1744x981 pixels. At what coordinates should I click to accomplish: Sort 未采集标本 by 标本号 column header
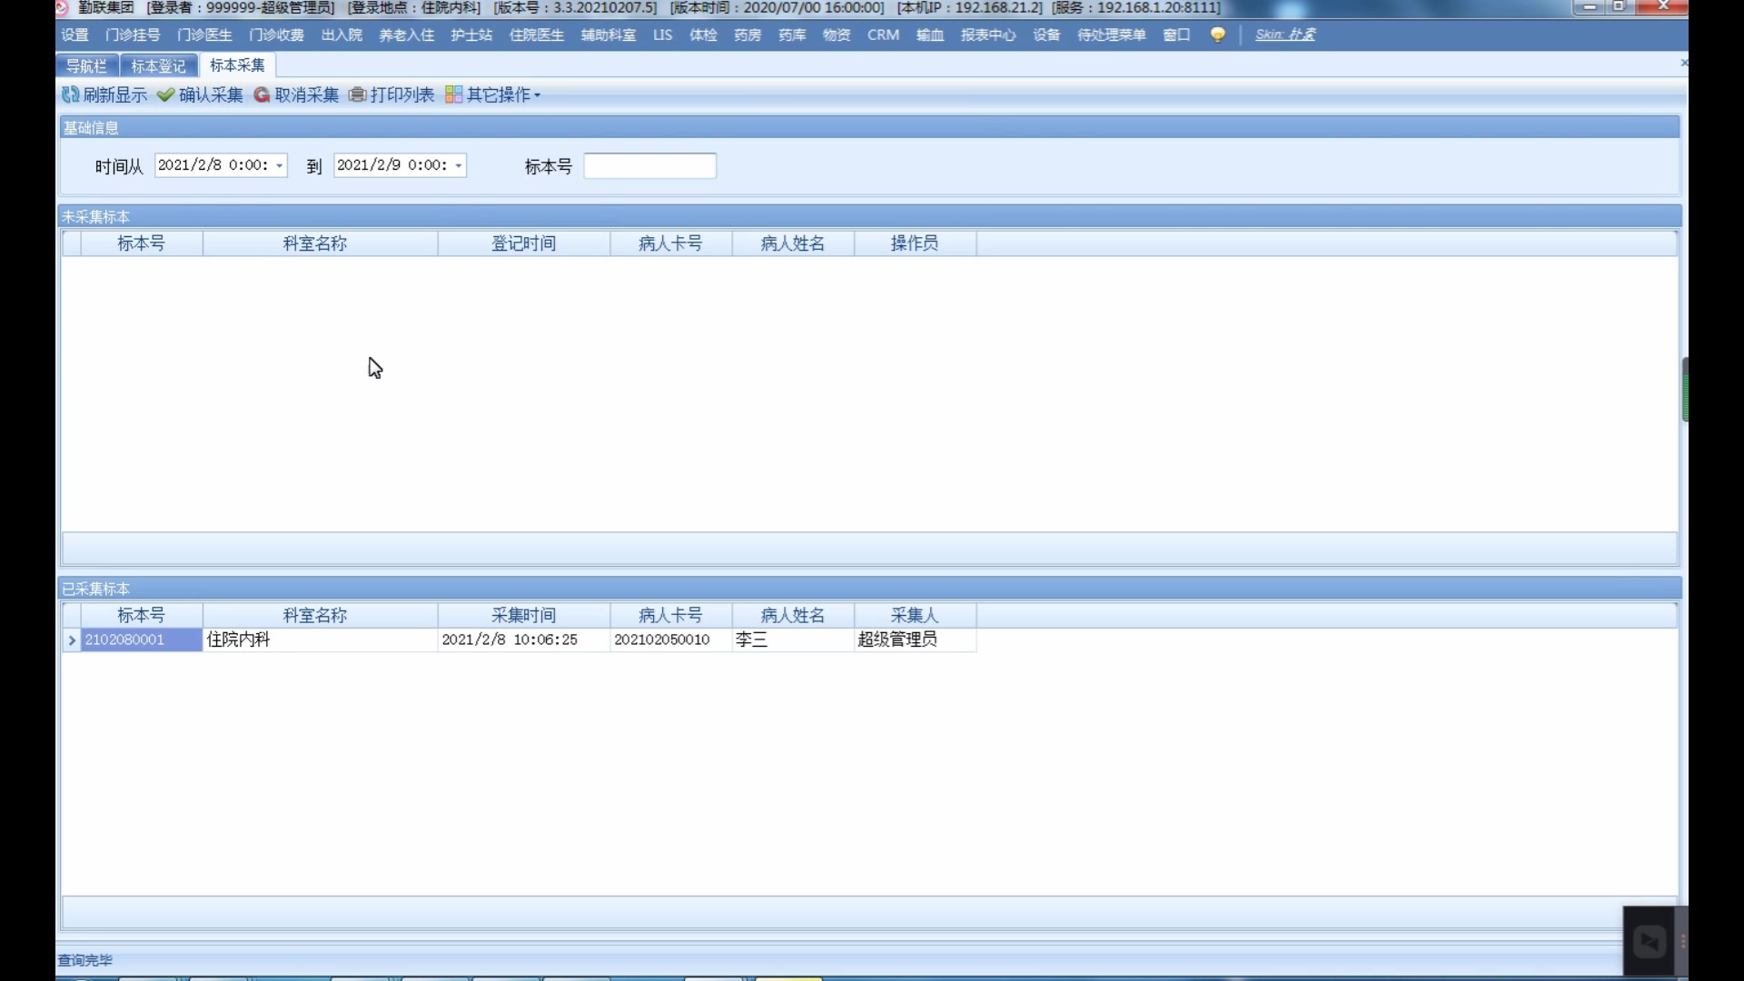tap(141, 243)
